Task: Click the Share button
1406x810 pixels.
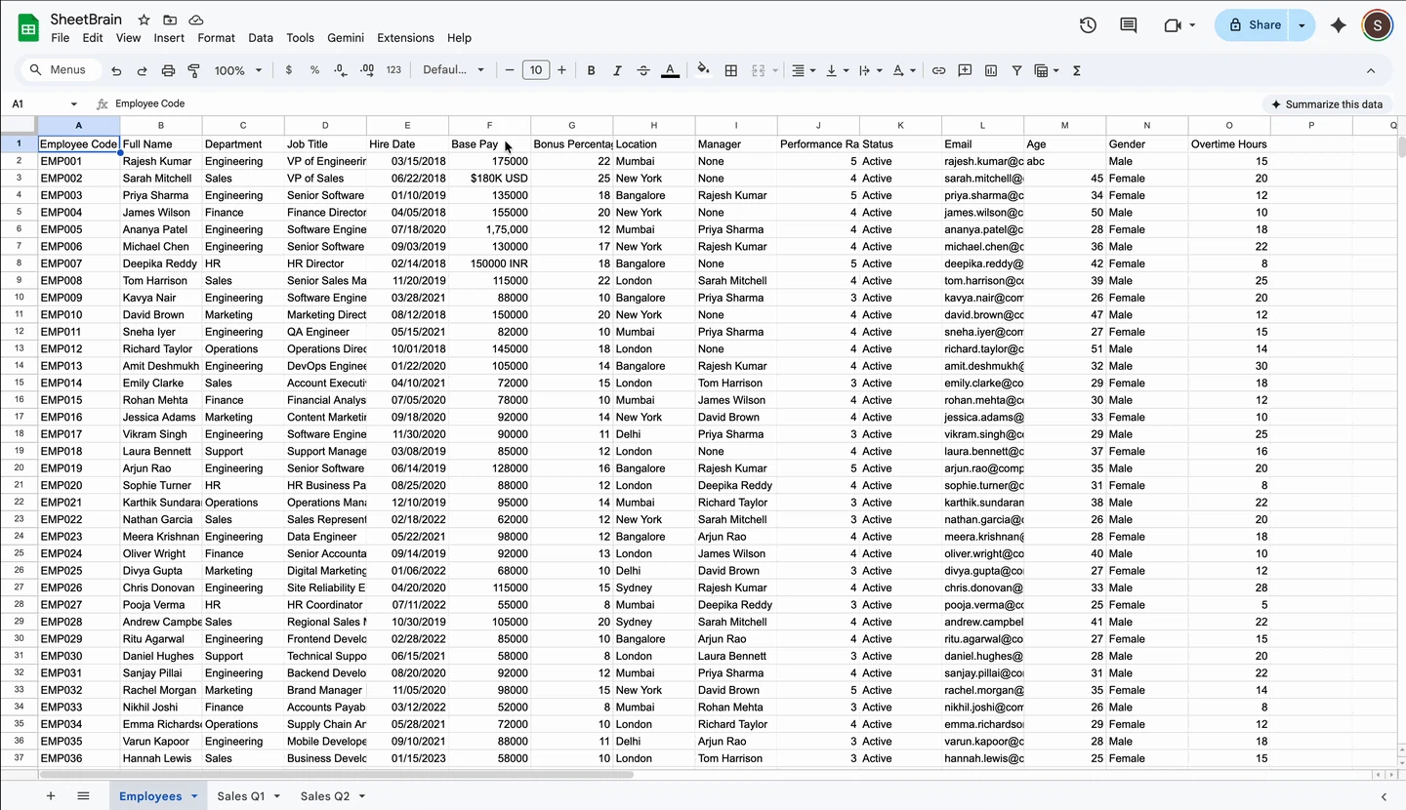Action: [1254, 25]
